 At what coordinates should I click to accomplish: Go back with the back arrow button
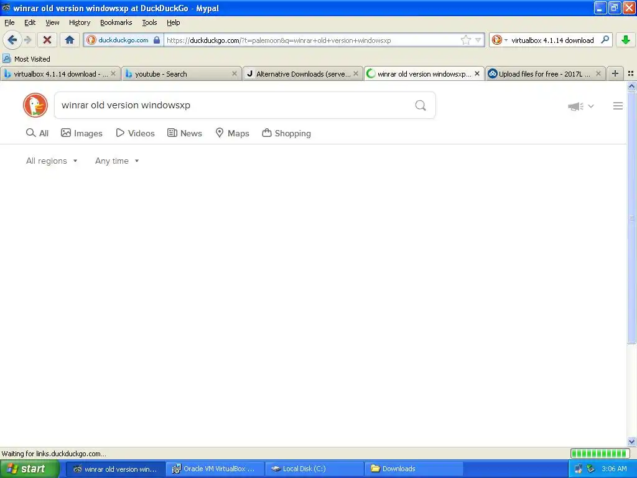(x=12, y=40)
